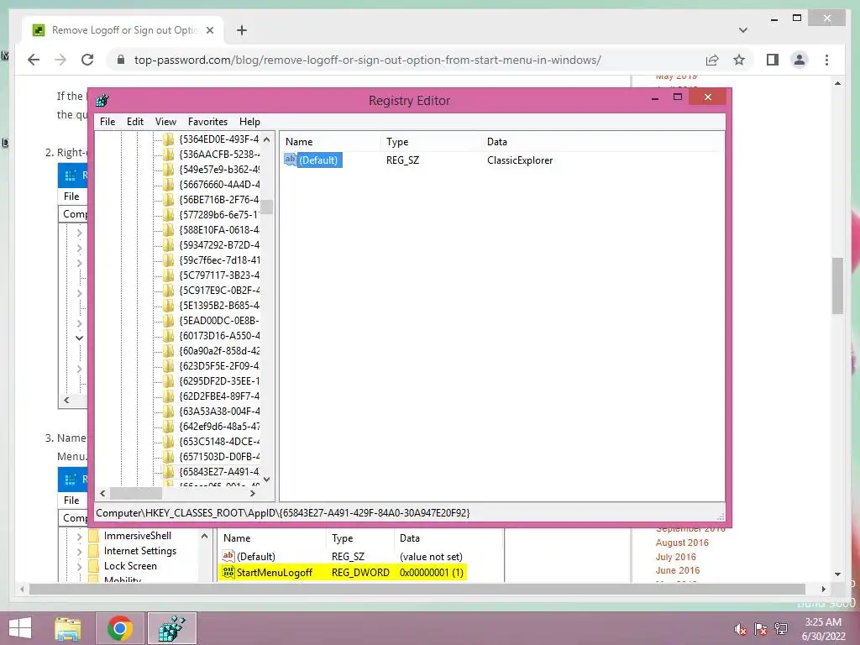860x645 pixels.
Task: Click folder icon of {653C5148-4DCE key
Action: 168,442
